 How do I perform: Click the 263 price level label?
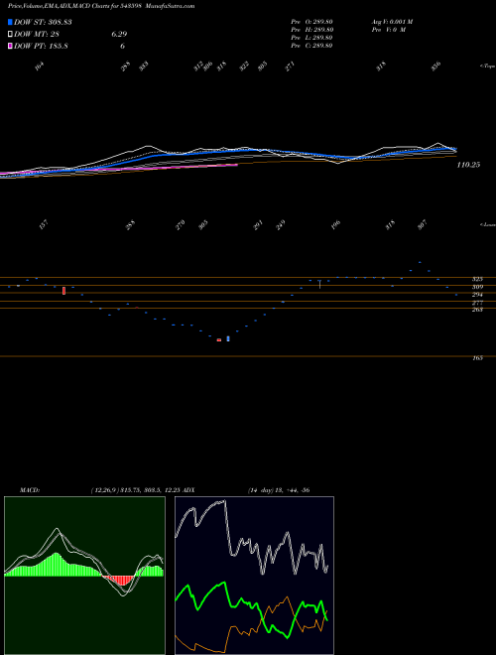(477, 310)
